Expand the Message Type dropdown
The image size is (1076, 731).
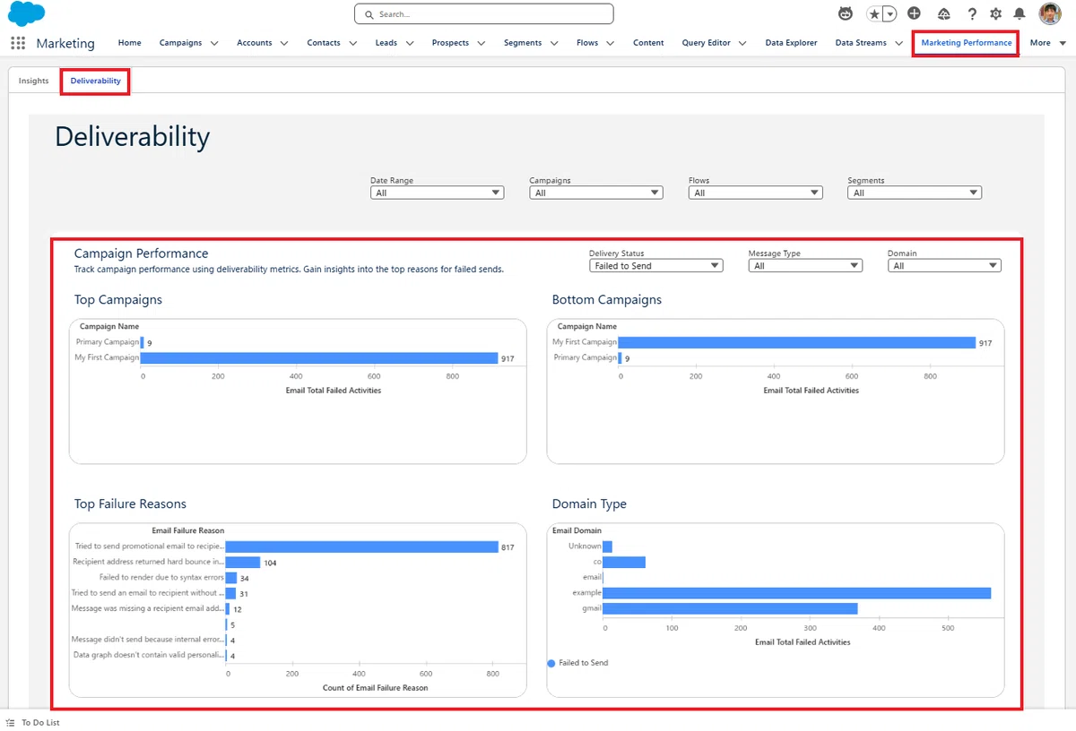pyautogui.click(x=805, y=265)
